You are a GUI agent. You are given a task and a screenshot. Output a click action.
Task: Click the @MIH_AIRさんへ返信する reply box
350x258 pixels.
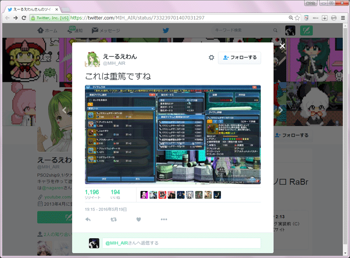182,243
